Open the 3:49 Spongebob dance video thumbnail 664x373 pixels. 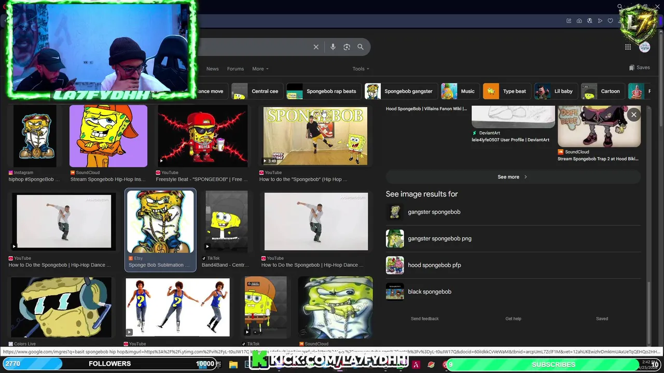click(315, 136)
